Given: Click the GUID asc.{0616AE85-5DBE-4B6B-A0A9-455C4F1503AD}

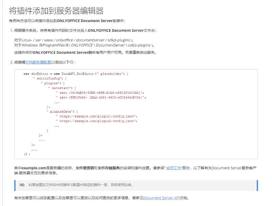Looking at the screenshot, I should click(x=100, y=93).
